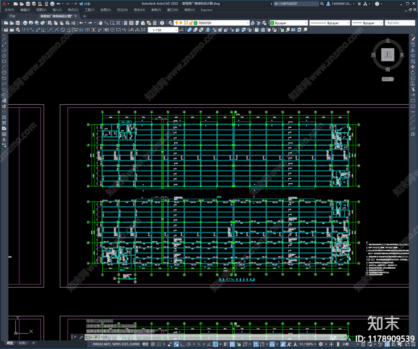Select the Rotate tool in modify toolbar
Screen dimensions: 418x349
tap(413, 72)
